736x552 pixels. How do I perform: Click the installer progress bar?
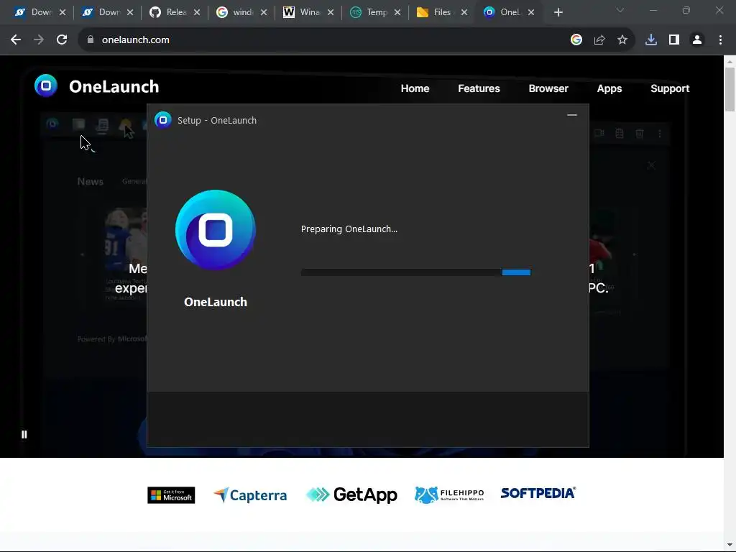click(x=416, y=272)
